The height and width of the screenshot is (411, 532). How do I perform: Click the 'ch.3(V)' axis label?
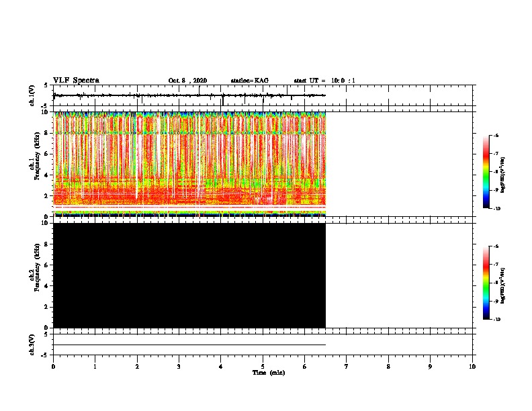(x=32, y=345)
